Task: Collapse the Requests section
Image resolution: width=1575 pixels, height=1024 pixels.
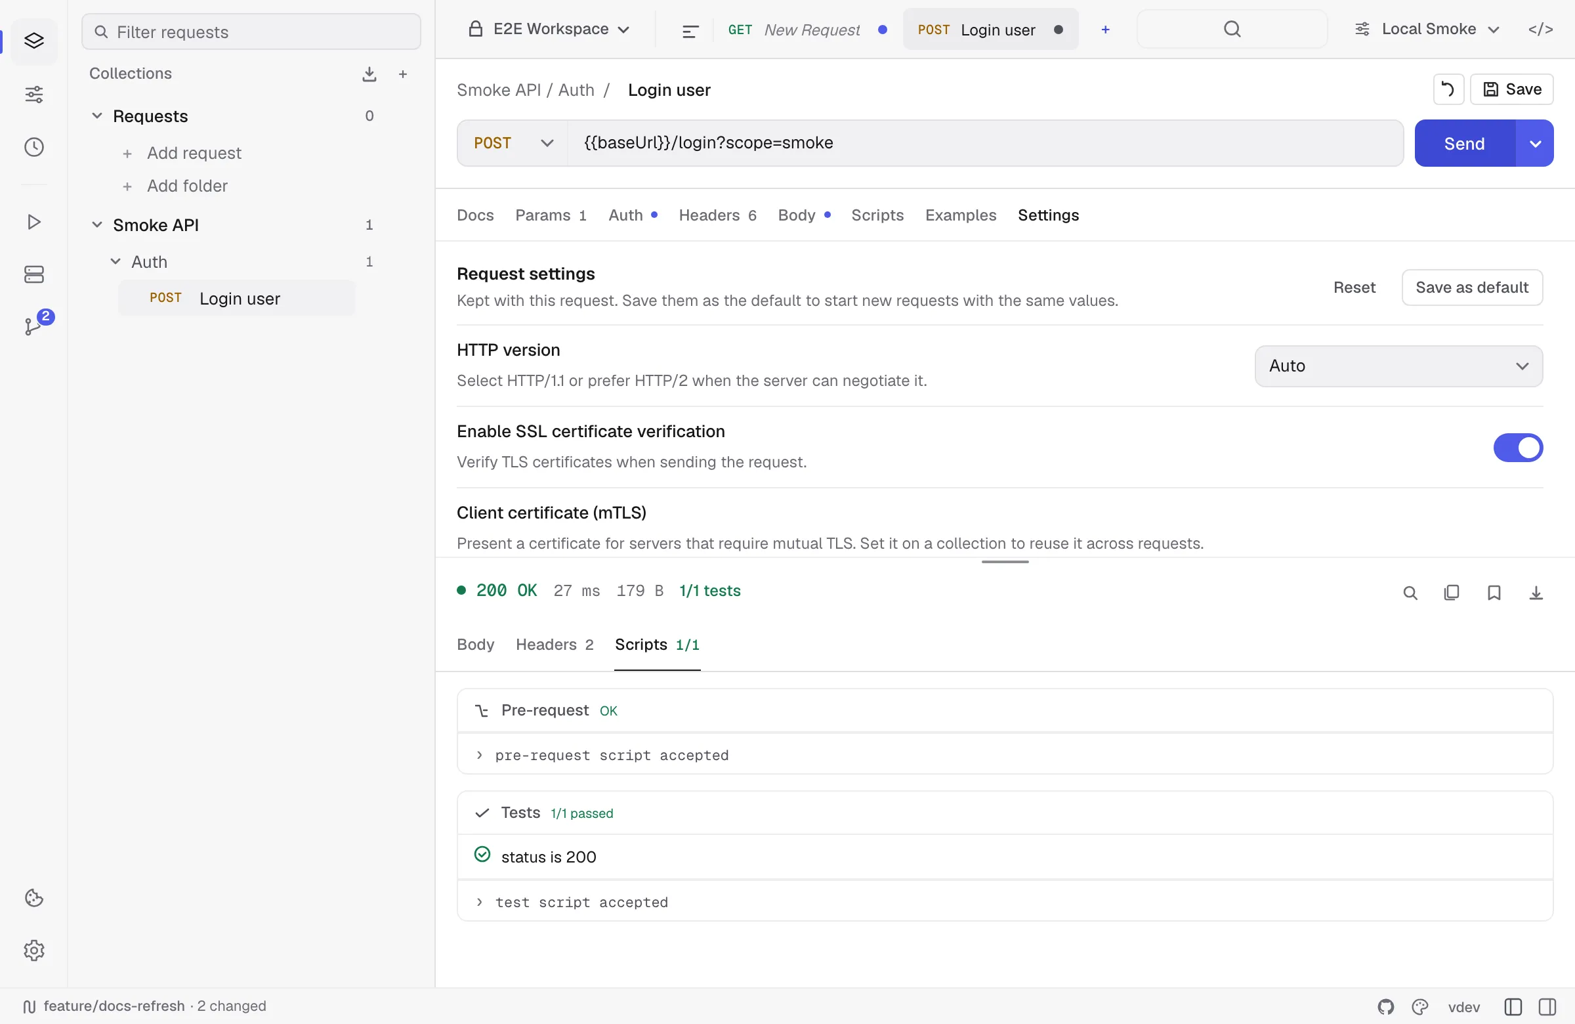Action: click(96, 116)
